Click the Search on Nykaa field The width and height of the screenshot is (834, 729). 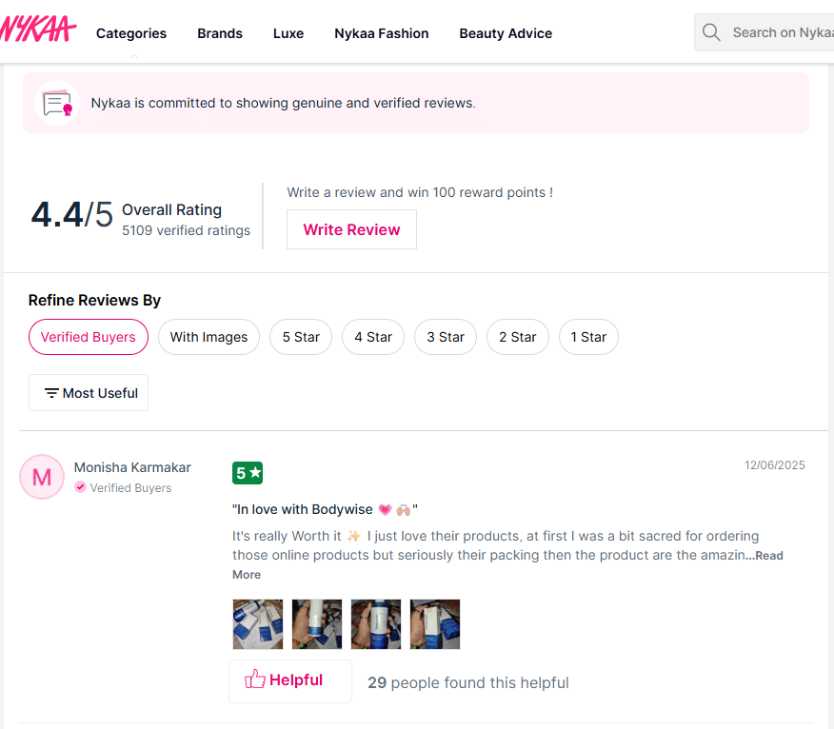[781, 32]
